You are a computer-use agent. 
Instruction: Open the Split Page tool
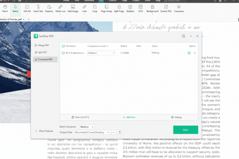[x=118, y=9]
